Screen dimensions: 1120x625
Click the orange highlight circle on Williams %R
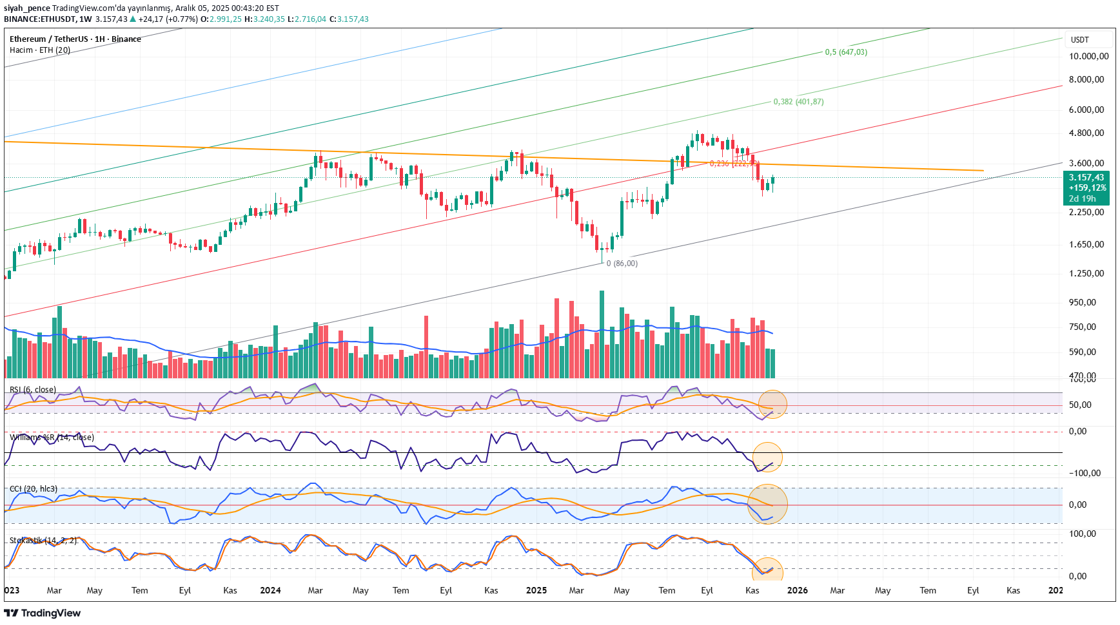[767, 456]
